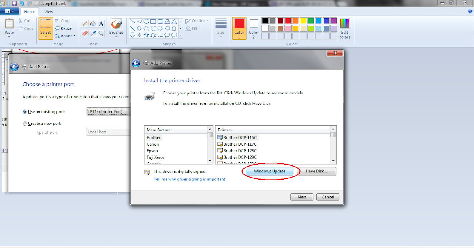Pick the yellow color swatch

[303, 20]
